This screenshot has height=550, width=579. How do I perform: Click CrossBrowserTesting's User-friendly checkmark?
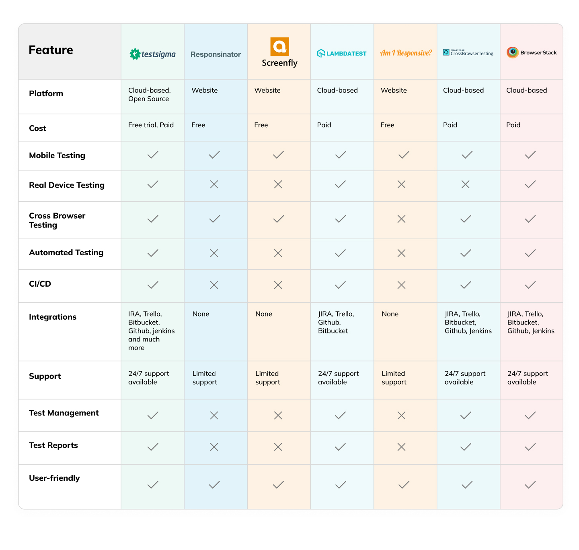click(467, 485)
